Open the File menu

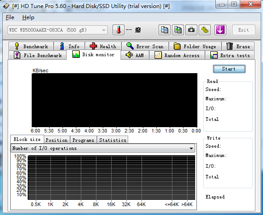[x=10, y=17]
